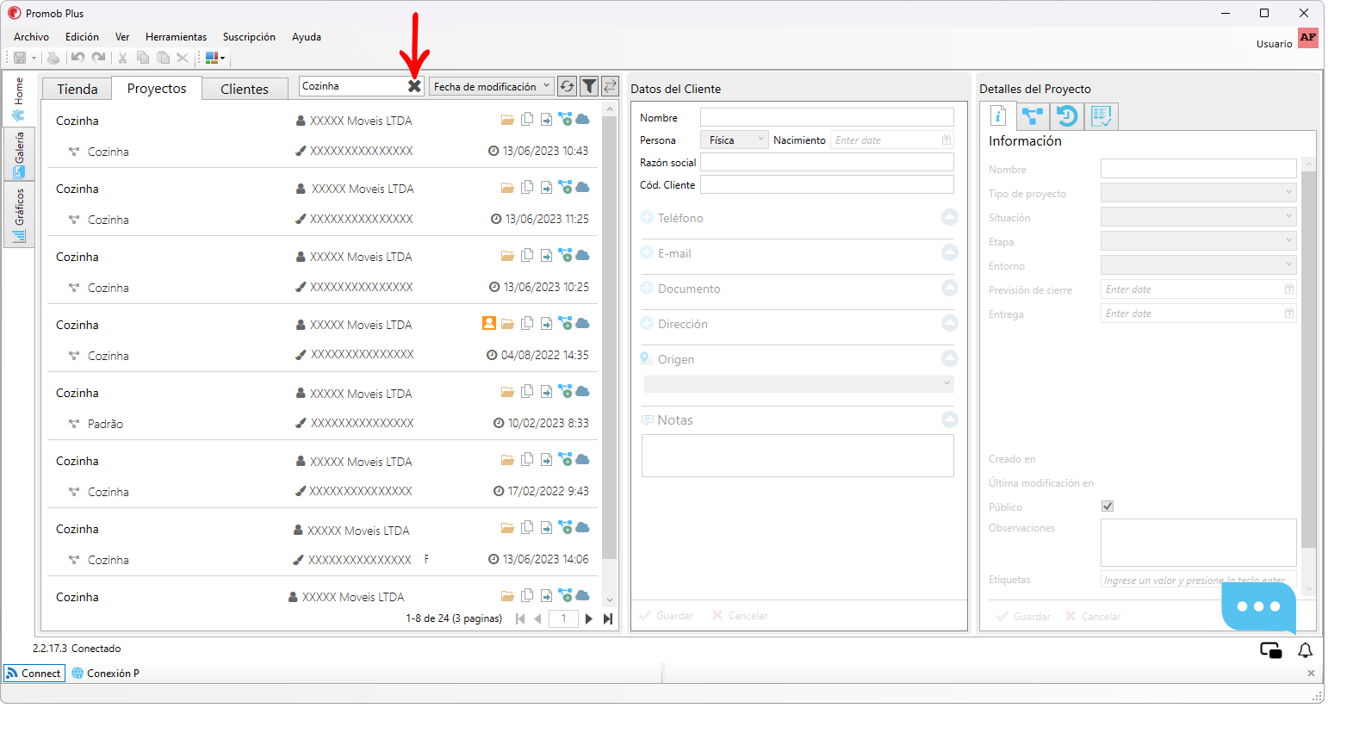Clear the Cozinha search with the X

(x=414, y=86)
